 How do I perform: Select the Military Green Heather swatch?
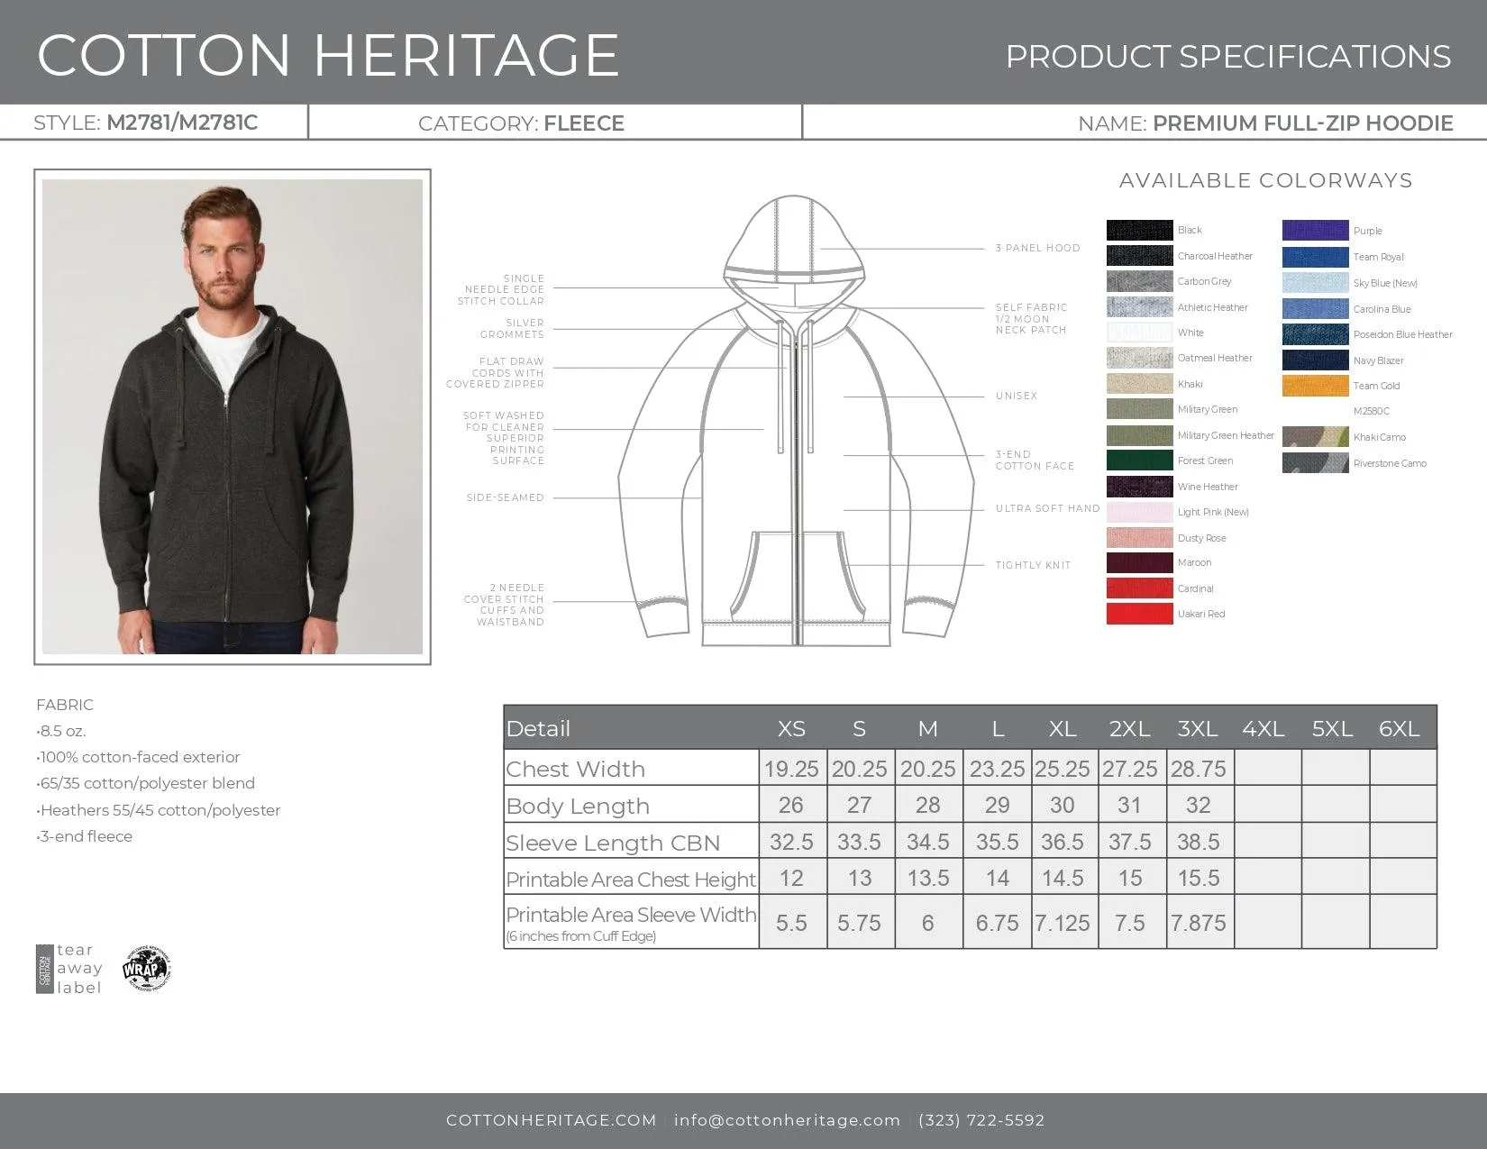click(x=1139, y=435)
